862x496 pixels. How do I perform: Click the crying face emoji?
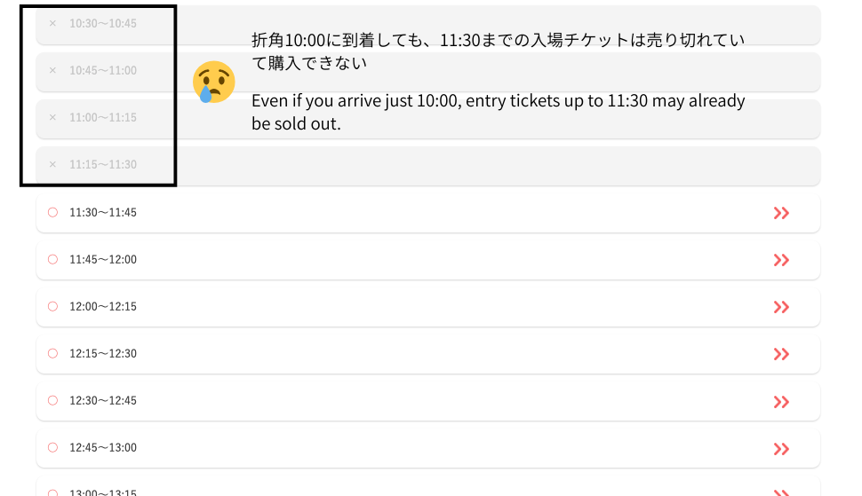click(213, 83)
